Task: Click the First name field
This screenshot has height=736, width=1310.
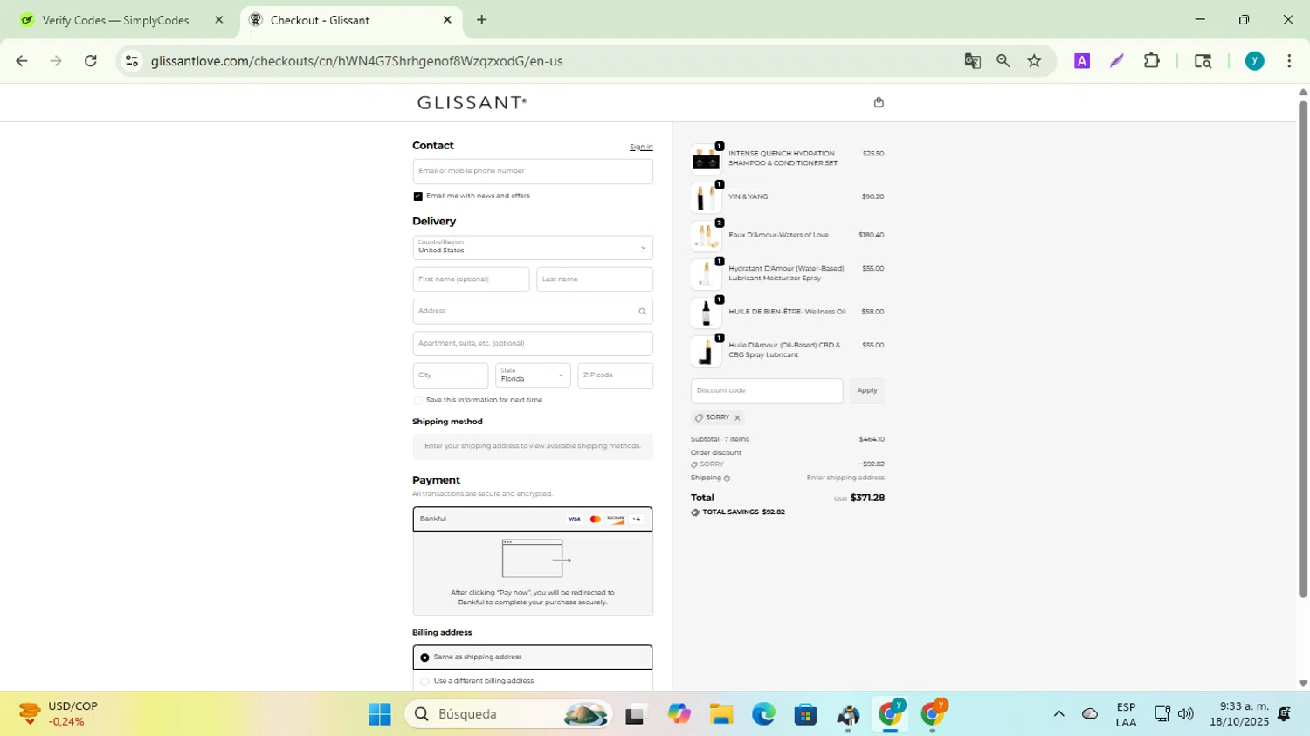Action: pyautogui.click(x=471, y=279)
